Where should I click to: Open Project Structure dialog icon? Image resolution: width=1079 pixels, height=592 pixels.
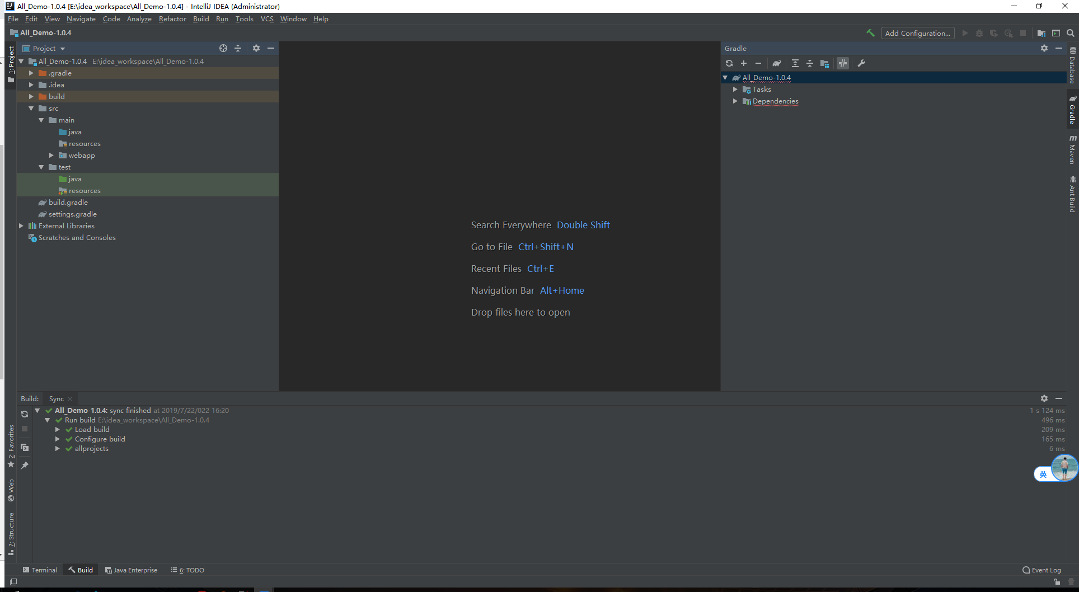(x=1042, y=33)
